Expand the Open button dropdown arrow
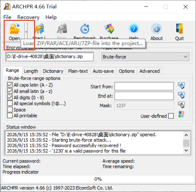 (x=26, y=32)
